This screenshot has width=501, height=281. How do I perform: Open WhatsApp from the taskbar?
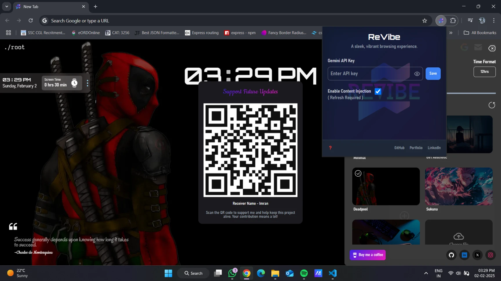[x=232, y=273]
